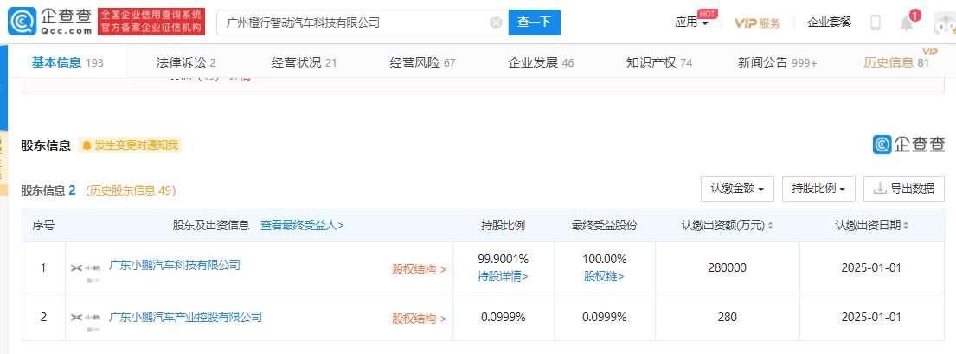Image resolution: width=956 pixels, height=354 pixels.
Task: Click the 股东信息 2 count heading
Action: point(48,190)
